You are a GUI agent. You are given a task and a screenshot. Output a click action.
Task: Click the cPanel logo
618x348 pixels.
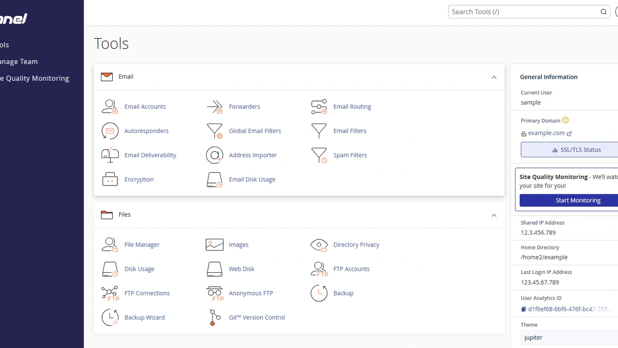pos(13,19)
